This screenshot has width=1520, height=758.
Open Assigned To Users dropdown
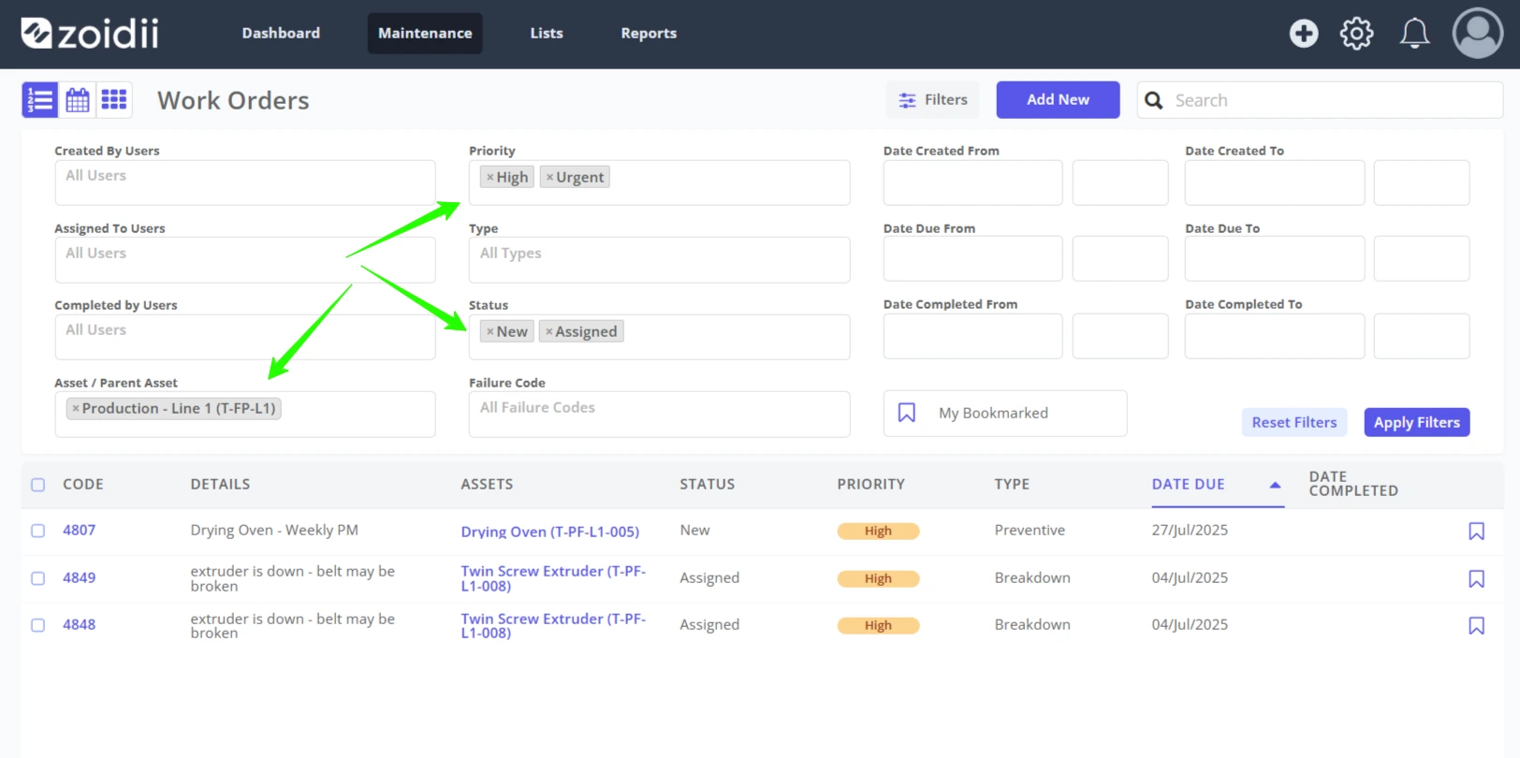245,260
